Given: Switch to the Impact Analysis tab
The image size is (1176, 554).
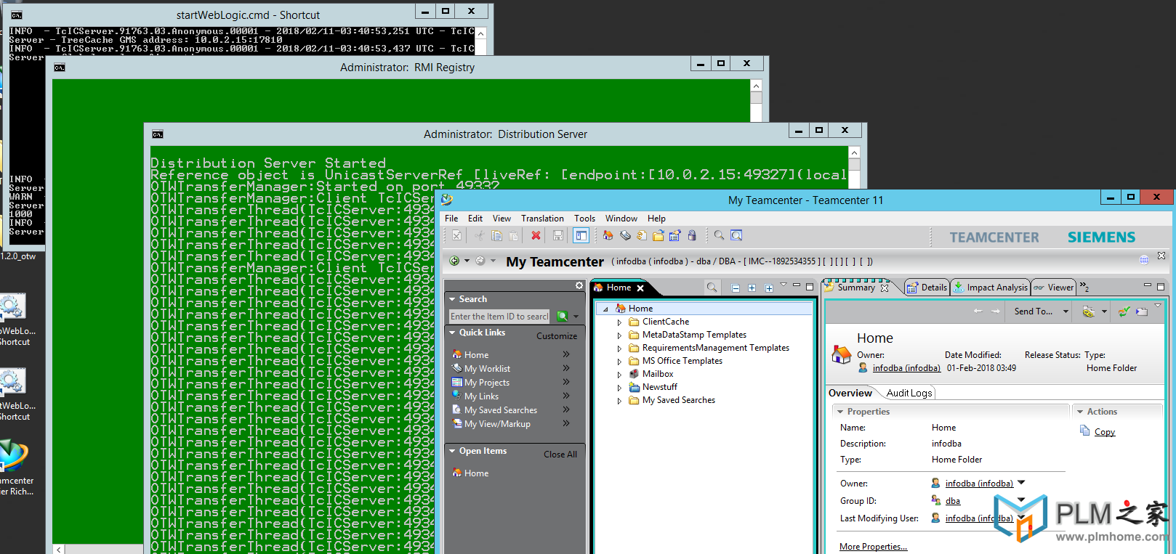Looking at the screenshot, I should coord(991,288).
